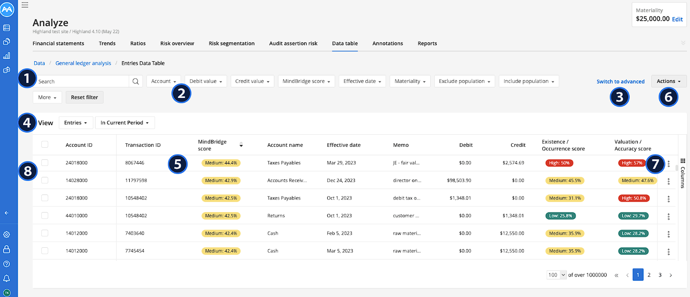Viewport: 690px width, 297px height.
Task: Go to page 3
Action: coord(660,275)
